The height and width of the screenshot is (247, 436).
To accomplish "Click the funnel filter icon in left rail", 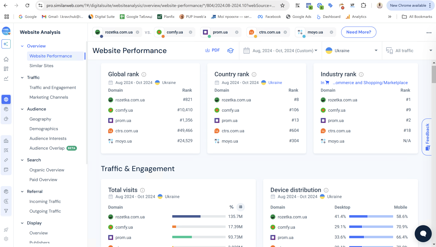I will click(6, 211).
